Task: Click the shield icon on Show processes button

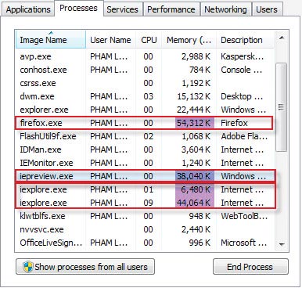Action: click(x=27, y=267)
